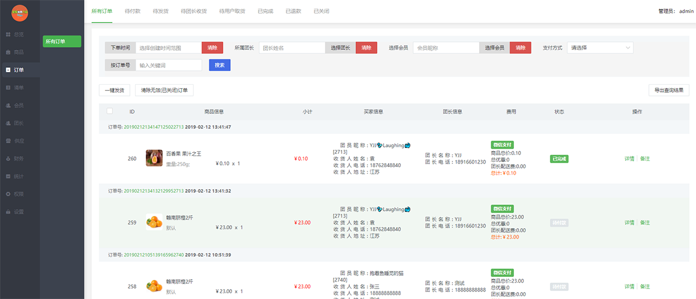The image size is (696, 299).
Task: Switch to the 已完成 tab
Action: coord(266,11)
